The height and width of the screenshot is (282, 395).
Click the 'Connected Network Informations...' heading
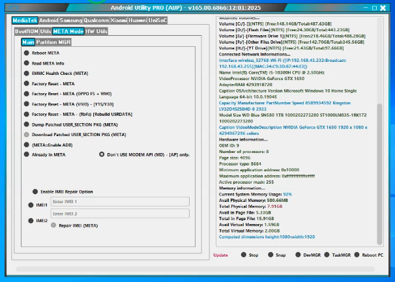coord(254,54)
